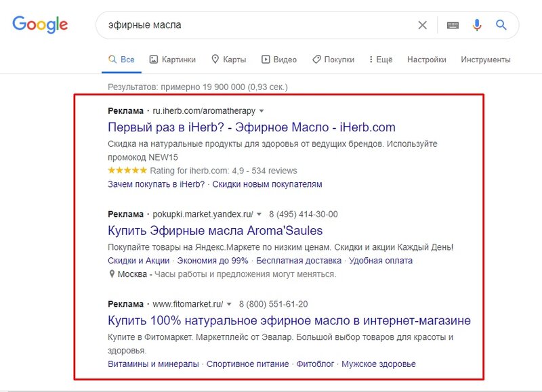Click the blue magnifier search button

pyautogui.click(x=501, y=25)
